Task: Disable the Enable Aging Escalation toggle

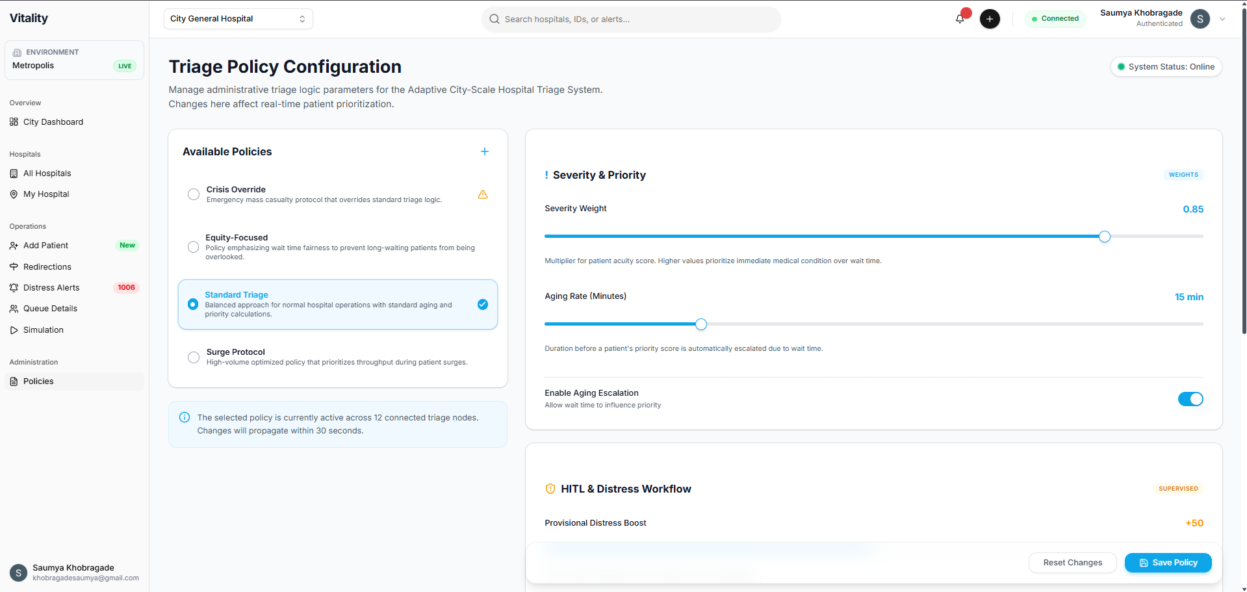Action: tap(1190, 399)
